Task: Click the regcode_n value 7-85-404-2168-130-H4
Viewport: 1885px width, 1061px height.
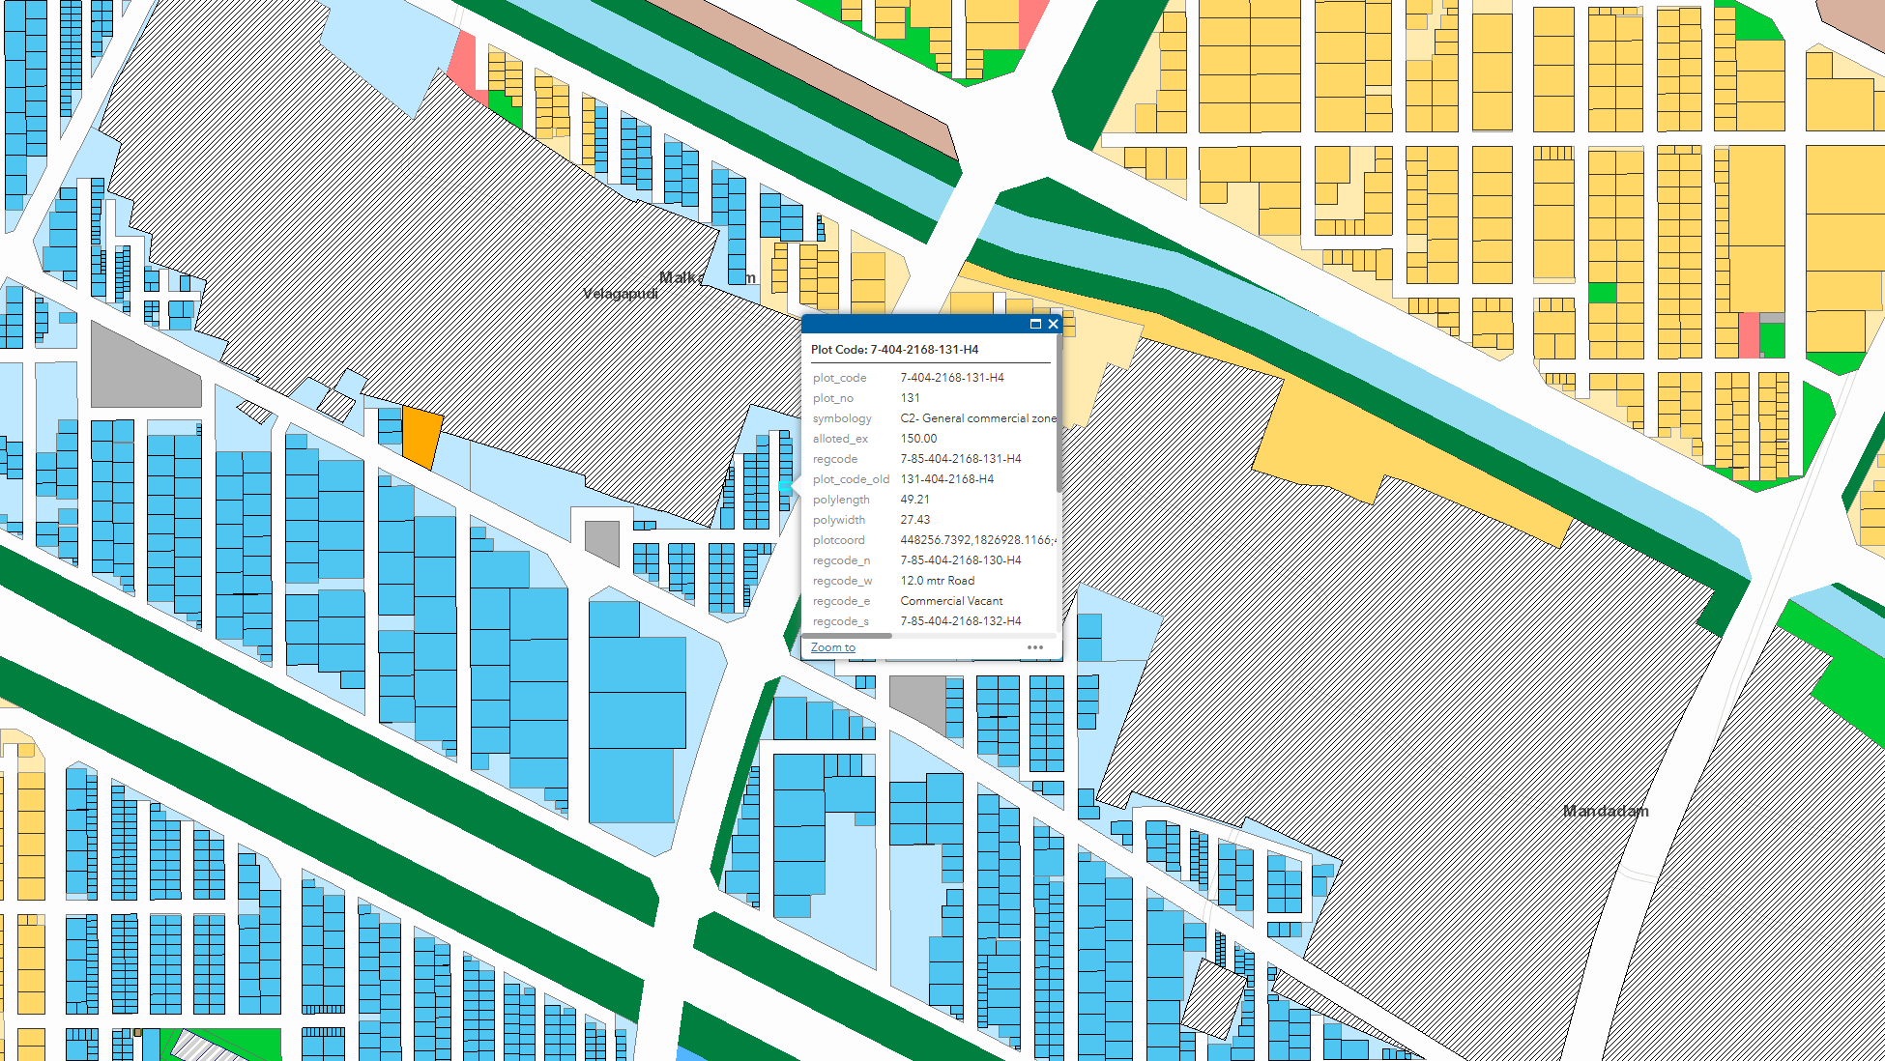Action: point(961,560)
